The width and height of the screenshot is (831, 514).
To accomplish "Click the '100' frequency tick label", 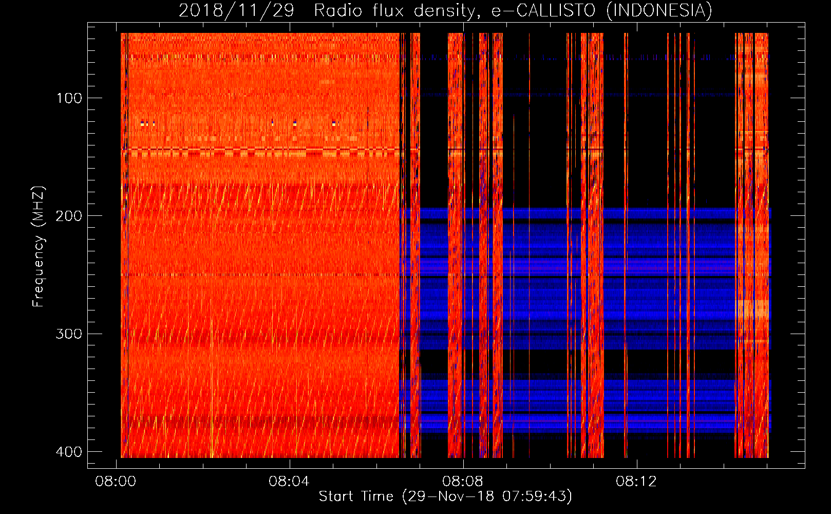I will coord(69,98).
